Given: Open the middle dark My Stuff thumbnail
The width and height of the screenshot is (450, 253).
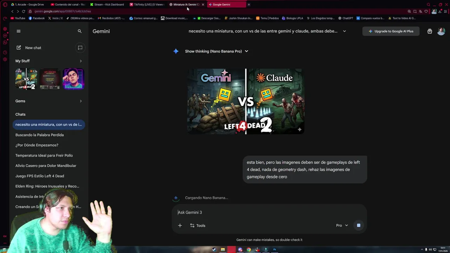Looking at the screenshot, I should [x=50, y=79].
